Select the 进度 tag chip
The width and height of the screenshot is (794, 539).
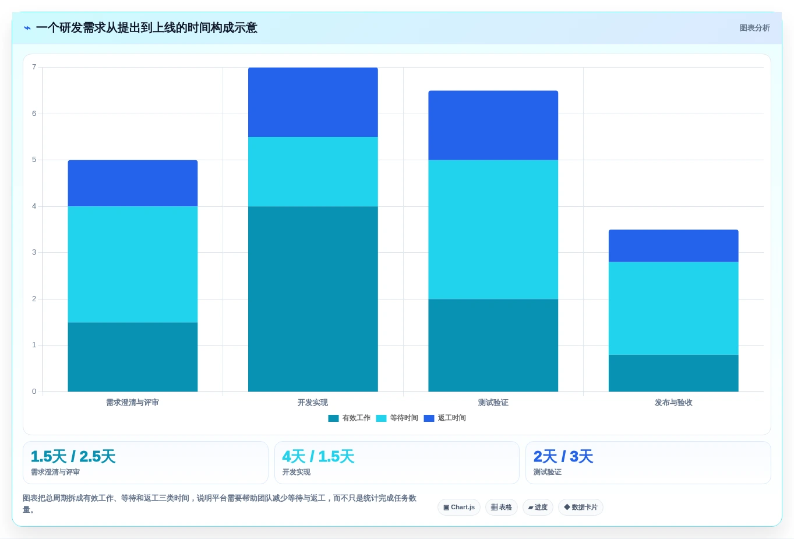coord(538,508)
